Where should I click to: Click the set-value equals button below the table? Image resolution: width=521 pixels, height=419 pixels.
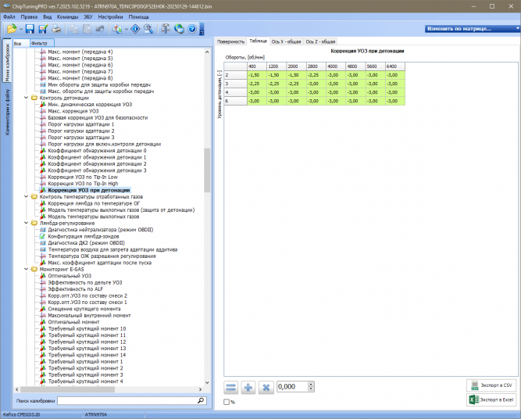coord(231,388)
